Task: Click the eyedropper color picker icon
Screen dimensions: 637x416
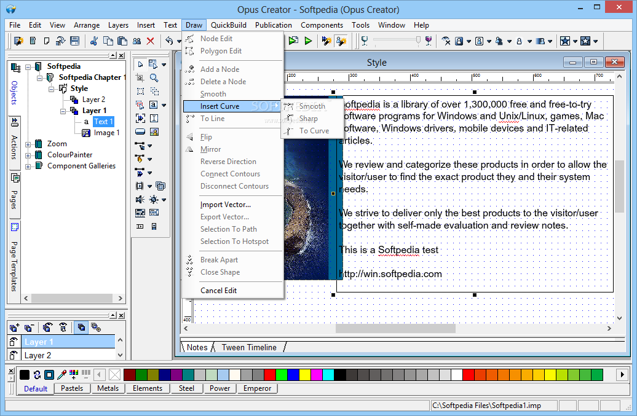Action: click(62, 374)
